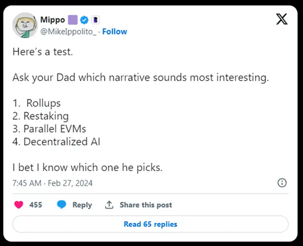303x246 pixels.
Task: Click the blue verified checkmark badge
Action: click(84, 20)
